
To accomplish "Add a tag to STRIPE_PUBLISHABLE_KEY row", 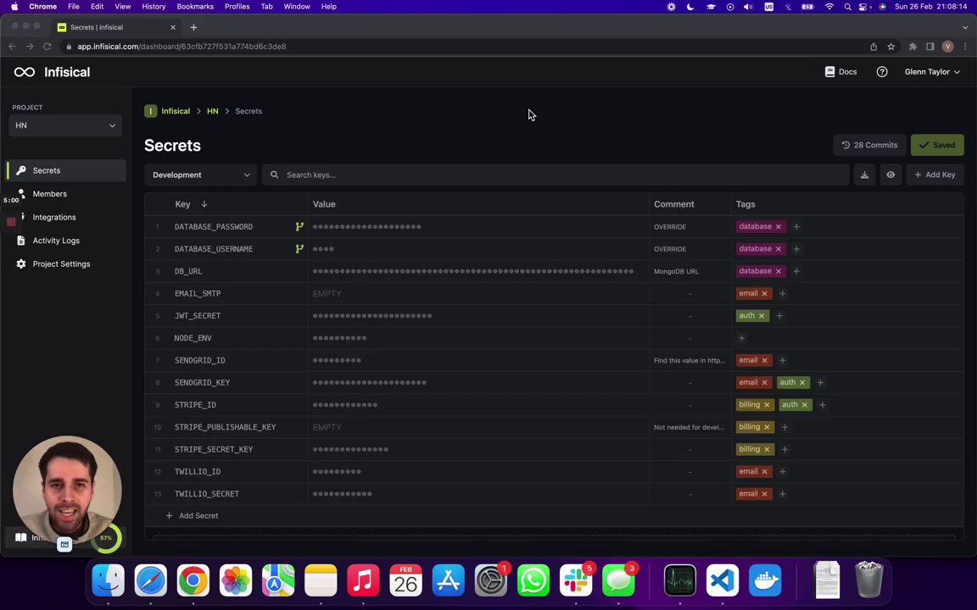I will [x=785, y=427].
